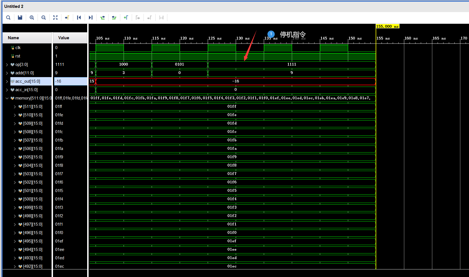Save the waveform configuration

pyautogui.click(x=20, y=18)
